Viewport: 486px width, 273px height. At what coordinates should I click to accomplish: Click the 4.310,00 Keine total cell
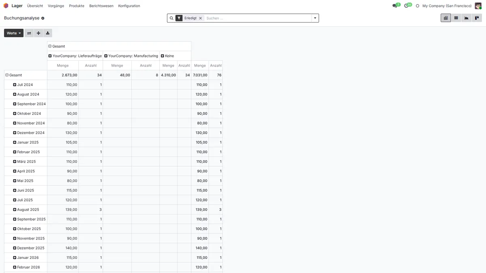pos(168,75)
